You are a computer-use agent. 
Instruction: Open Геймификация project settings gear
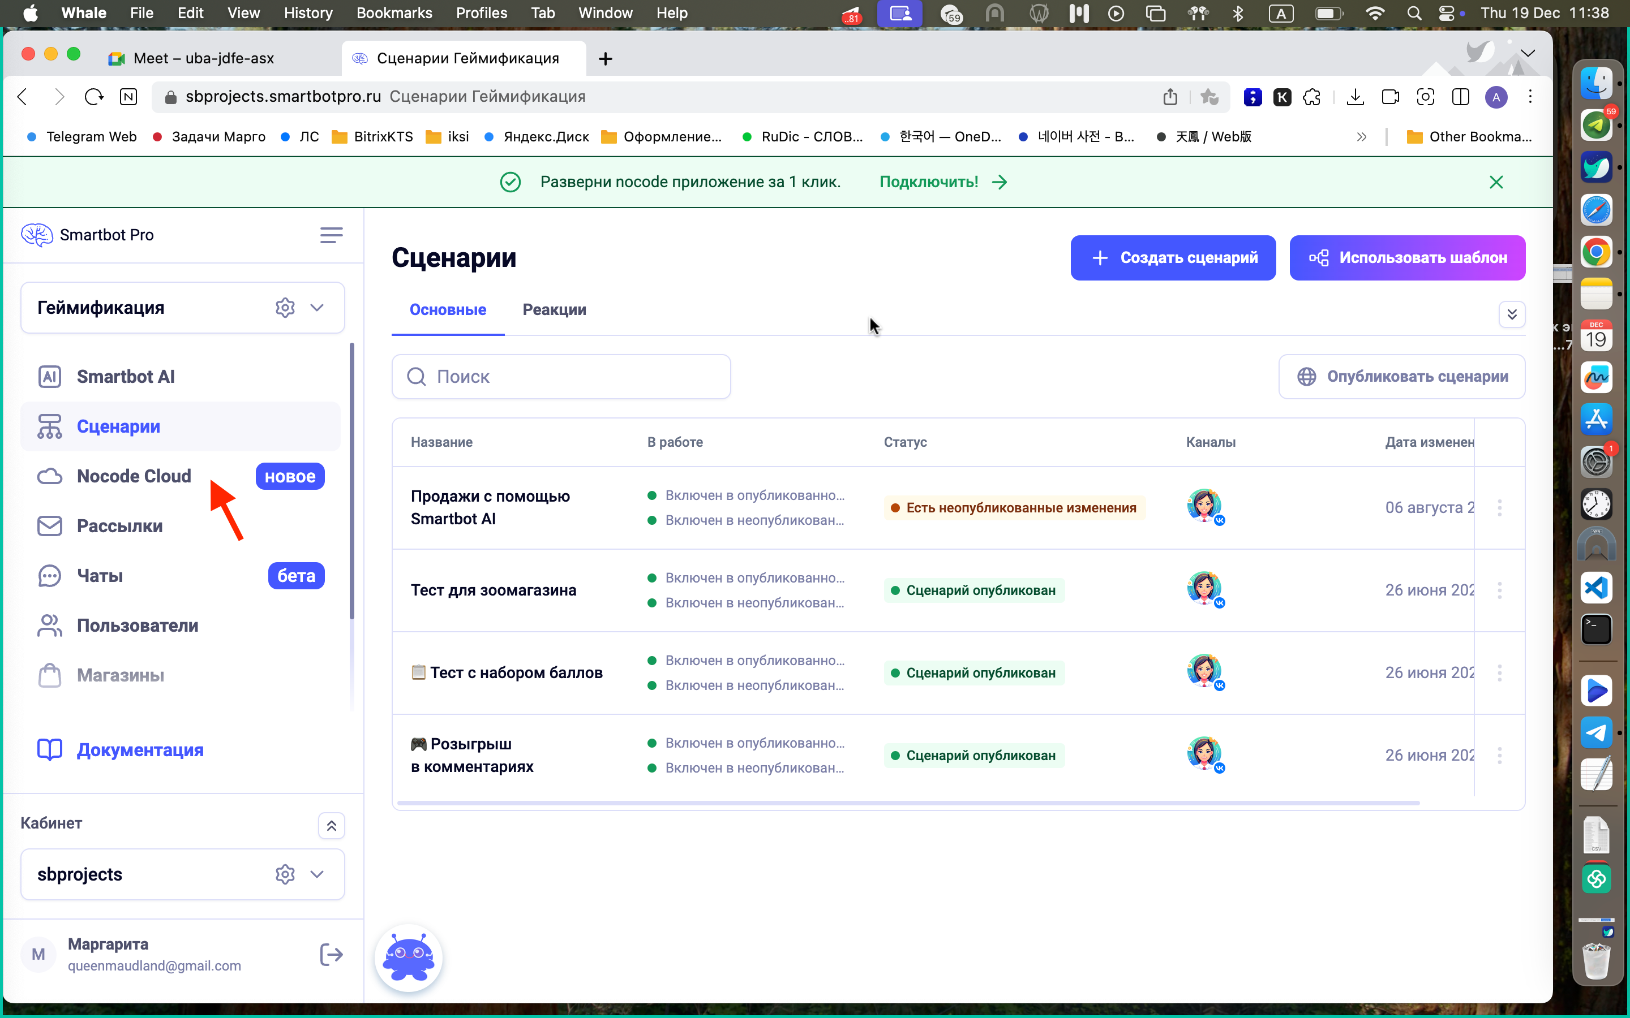[x=285, y=308]
